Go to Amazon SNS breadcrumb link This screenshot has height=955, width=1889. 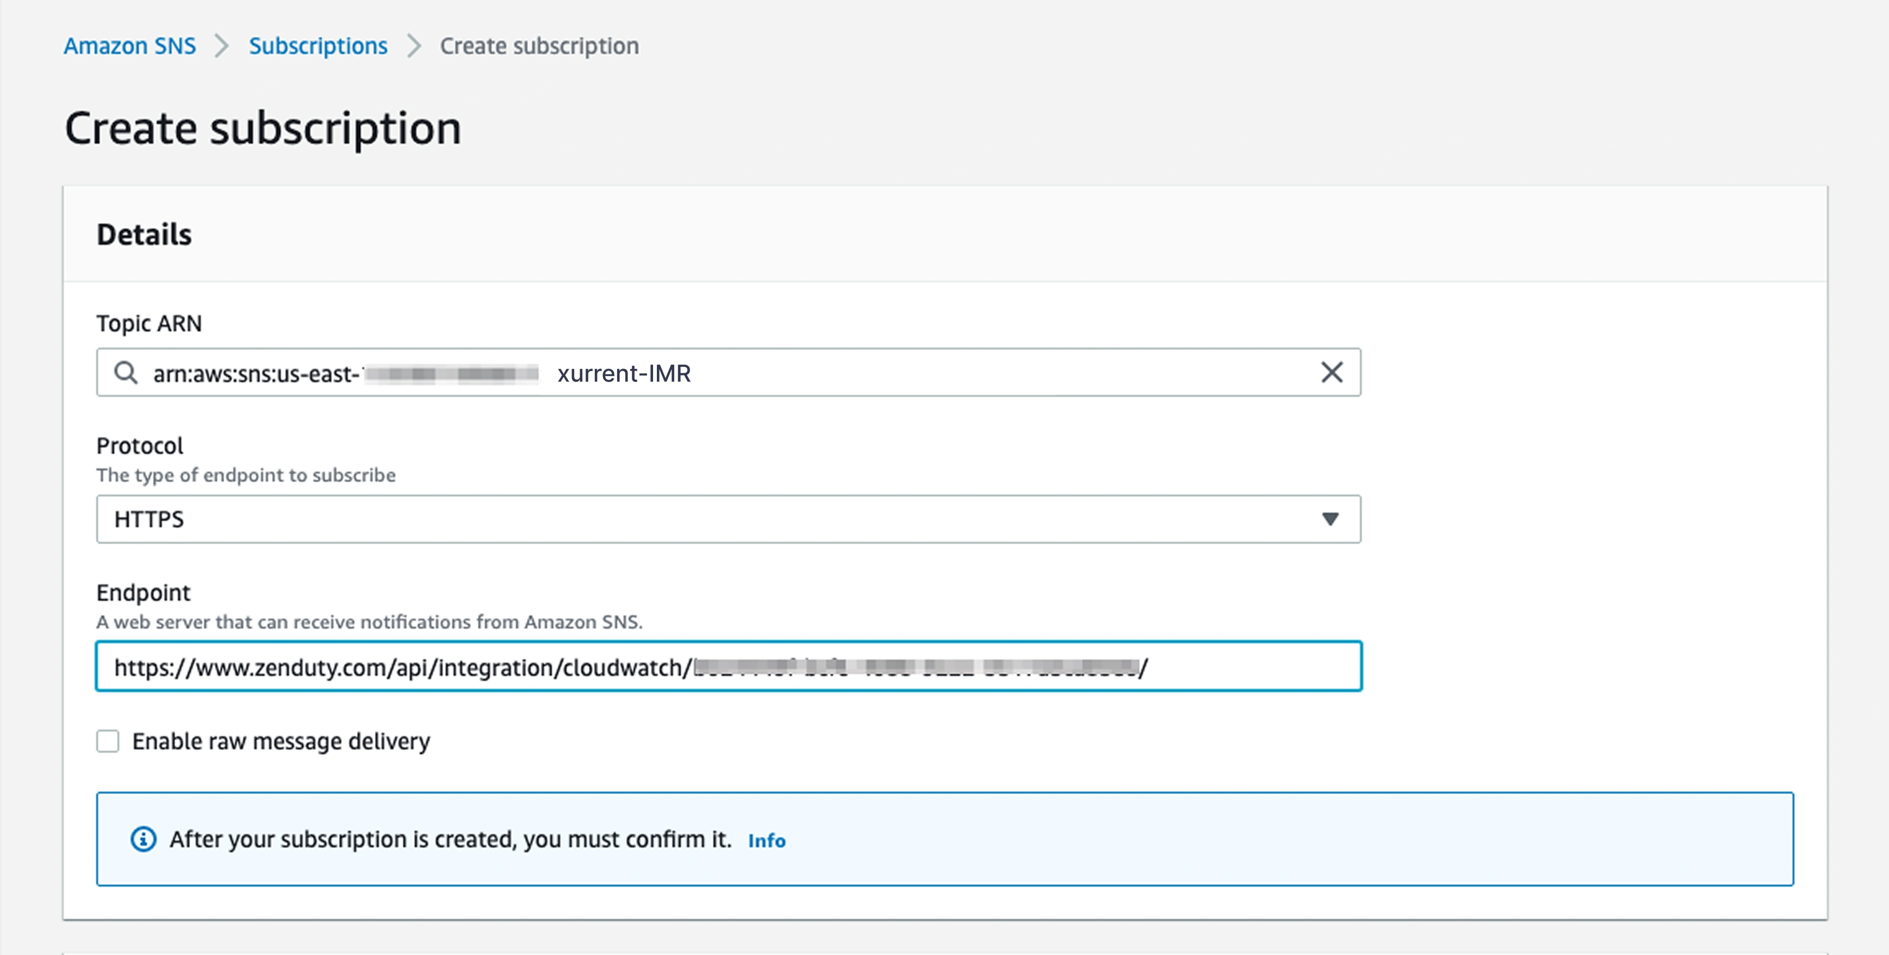[130, 46]
